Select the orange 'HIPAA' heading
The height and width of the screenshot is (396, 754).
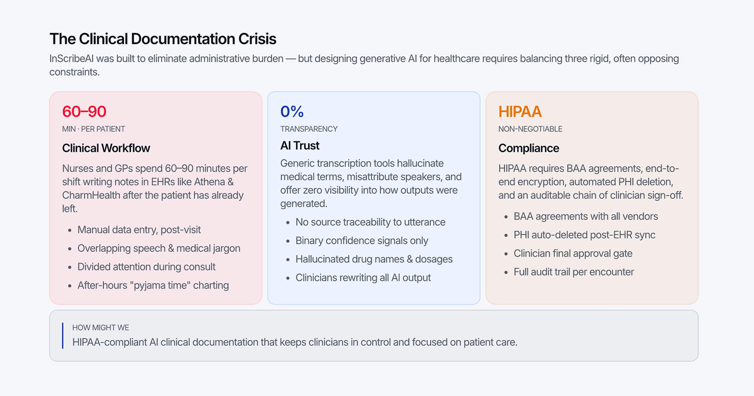tap(520, 111)
